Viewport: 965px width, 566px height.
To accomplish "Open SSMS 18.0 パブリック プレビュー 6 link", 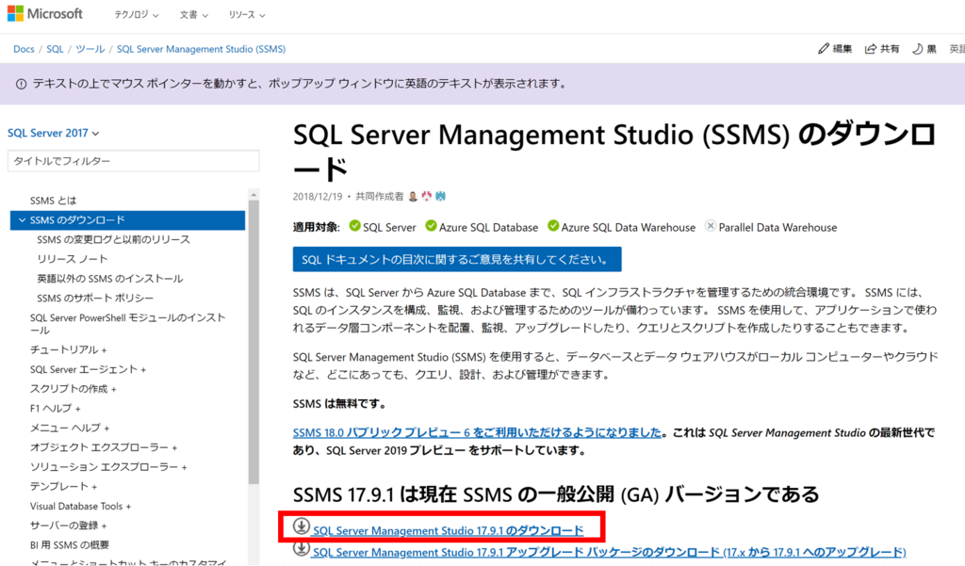I will [477, 432].
